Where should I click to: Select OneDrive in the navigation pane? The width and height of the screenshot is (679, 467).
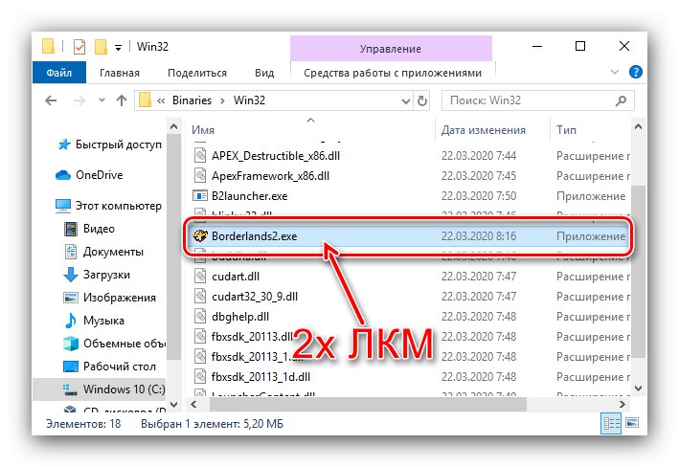click(x=100, y=175)
